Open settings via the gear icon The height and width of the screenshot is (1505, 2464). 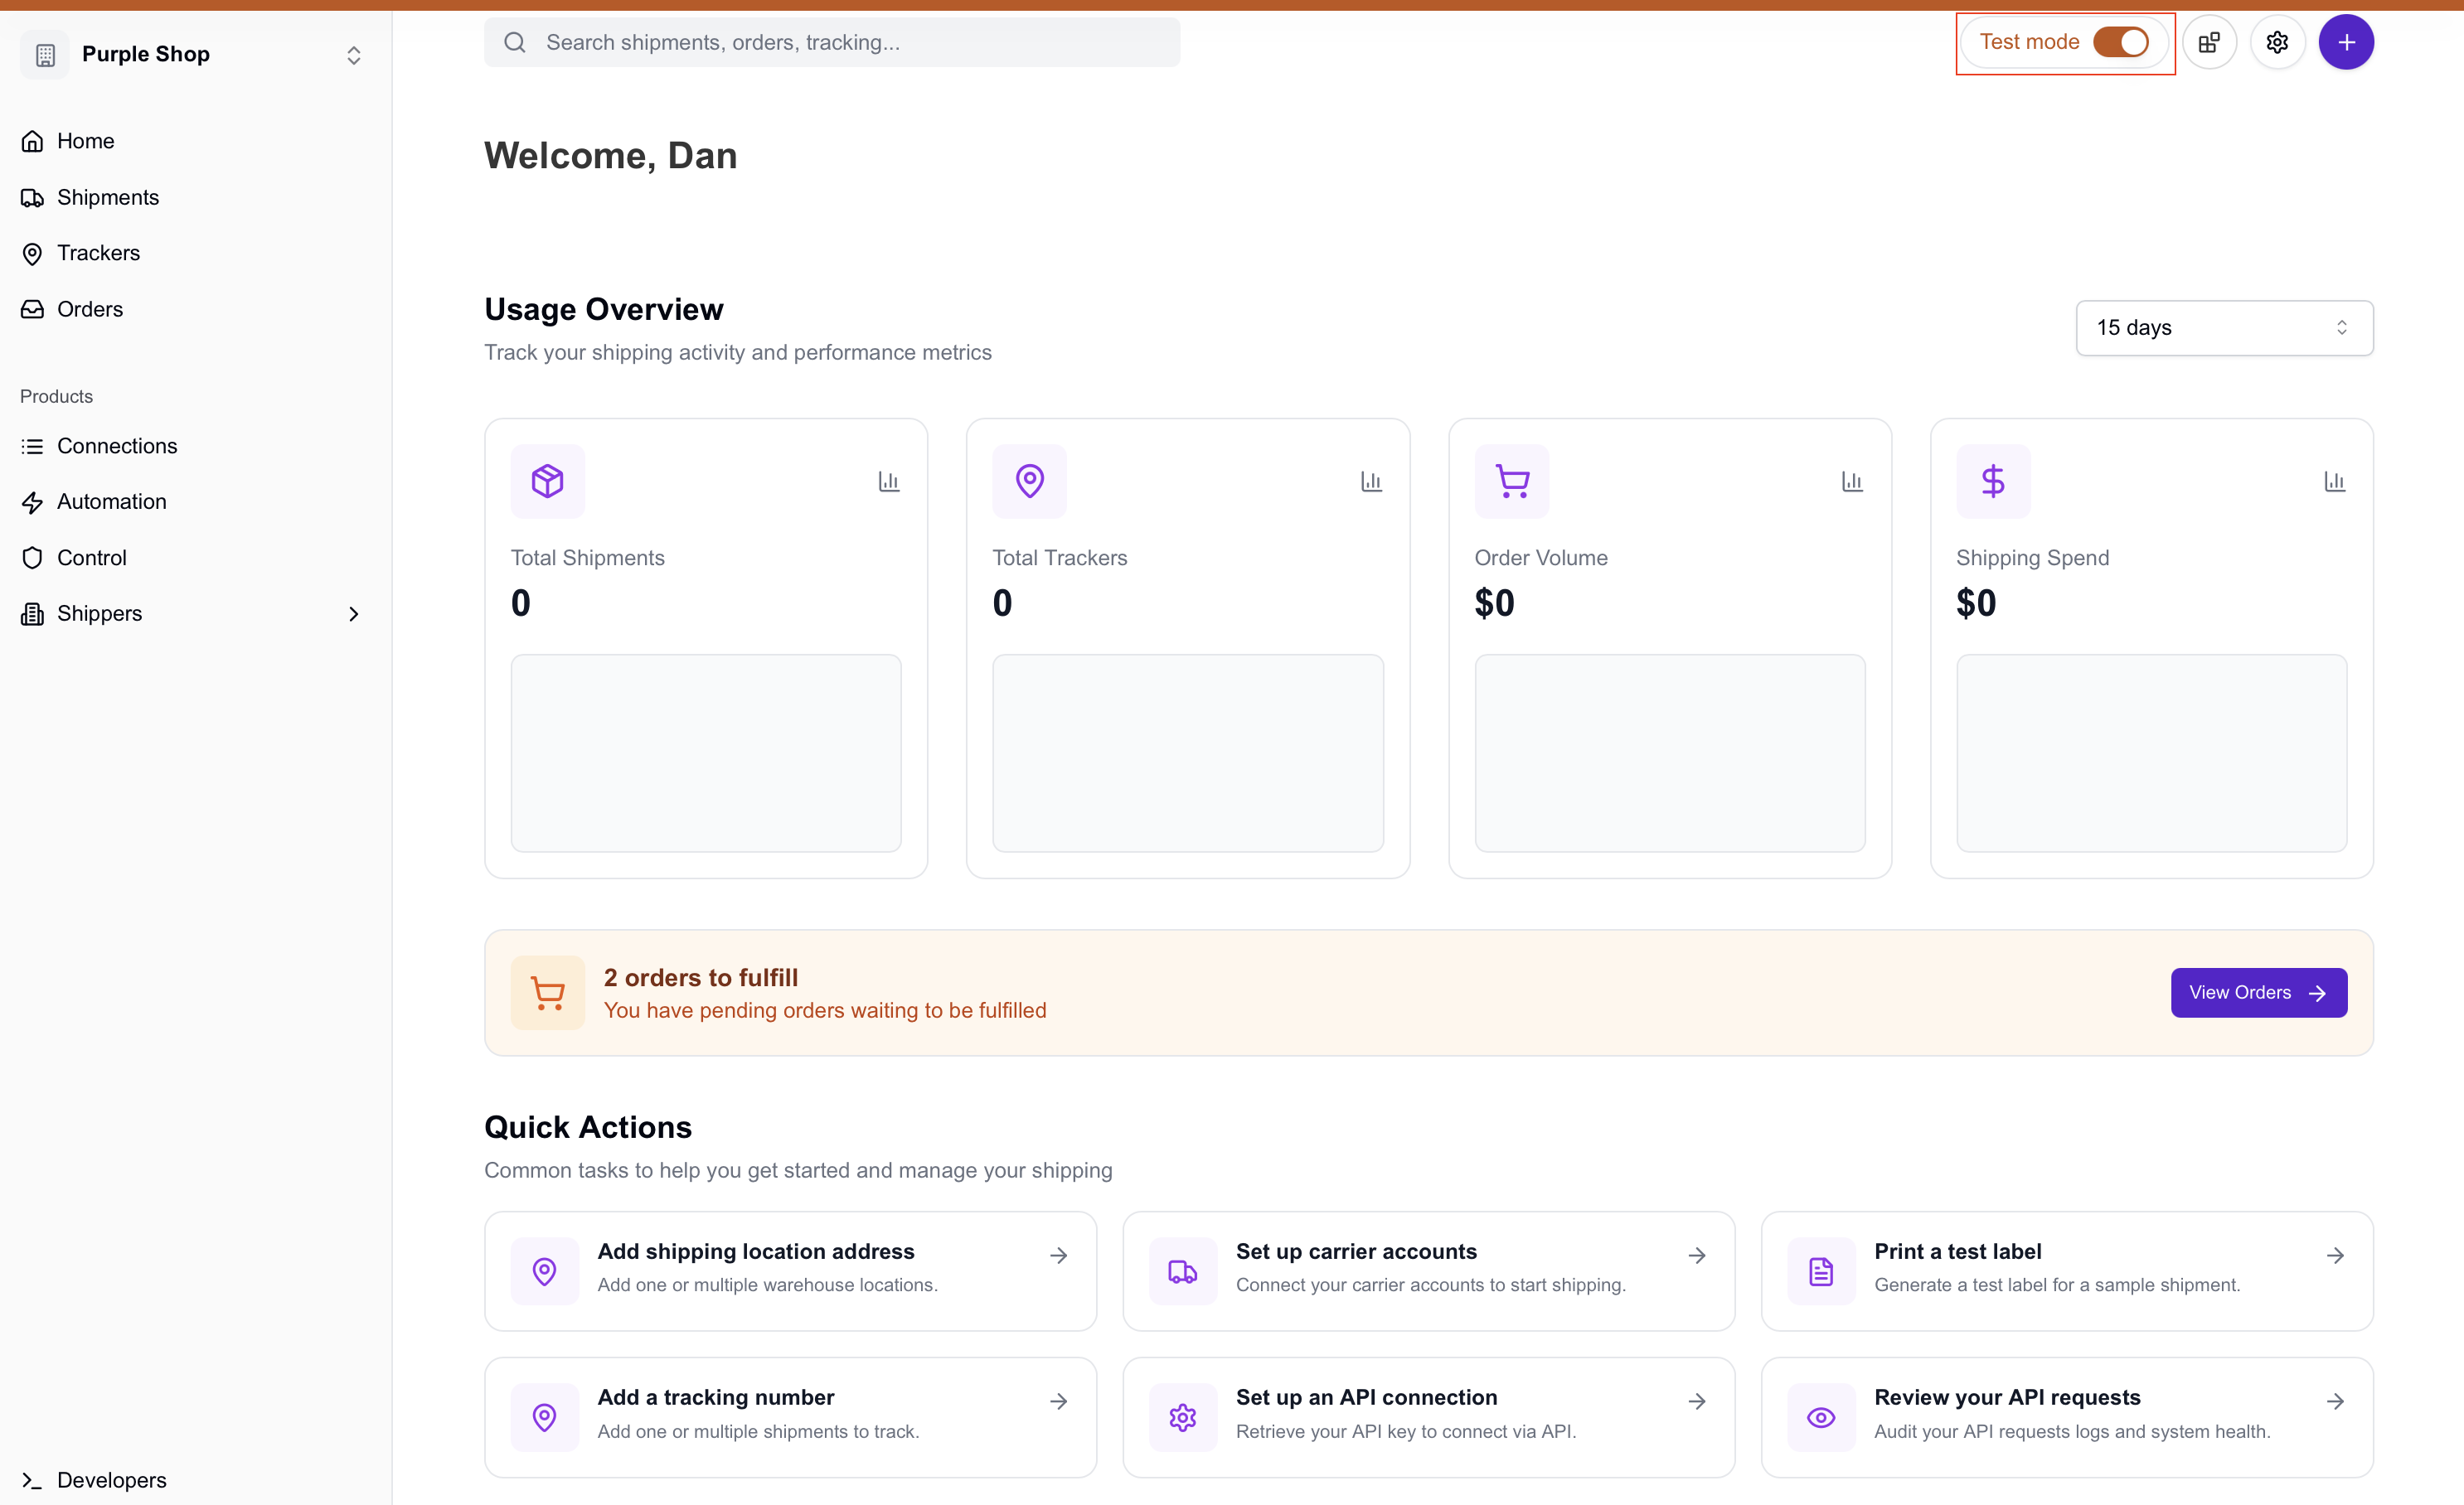tap(2277, 42)
